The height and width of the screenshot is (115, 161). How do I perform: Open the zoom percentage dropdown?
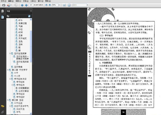[58, 5]
